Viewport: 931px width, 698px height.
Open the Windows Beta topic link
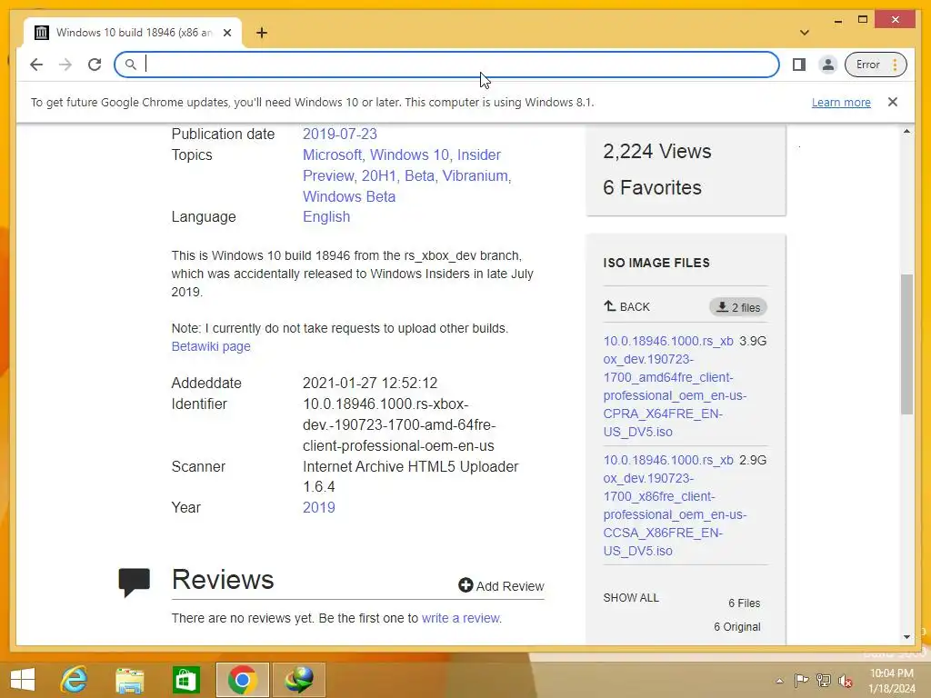349,196
